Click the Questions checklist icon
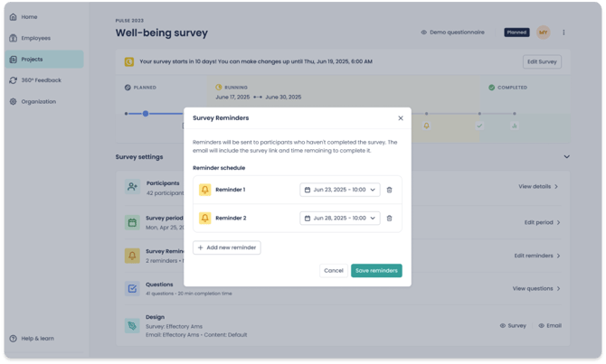Viewport: 606px width, 364px height. (x=132, y=289)
